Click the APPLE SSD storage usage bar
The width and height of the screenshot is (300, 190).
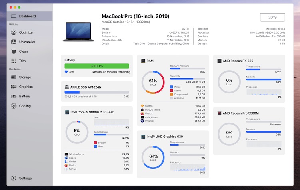pyautogui.click(x=96, y=92)
